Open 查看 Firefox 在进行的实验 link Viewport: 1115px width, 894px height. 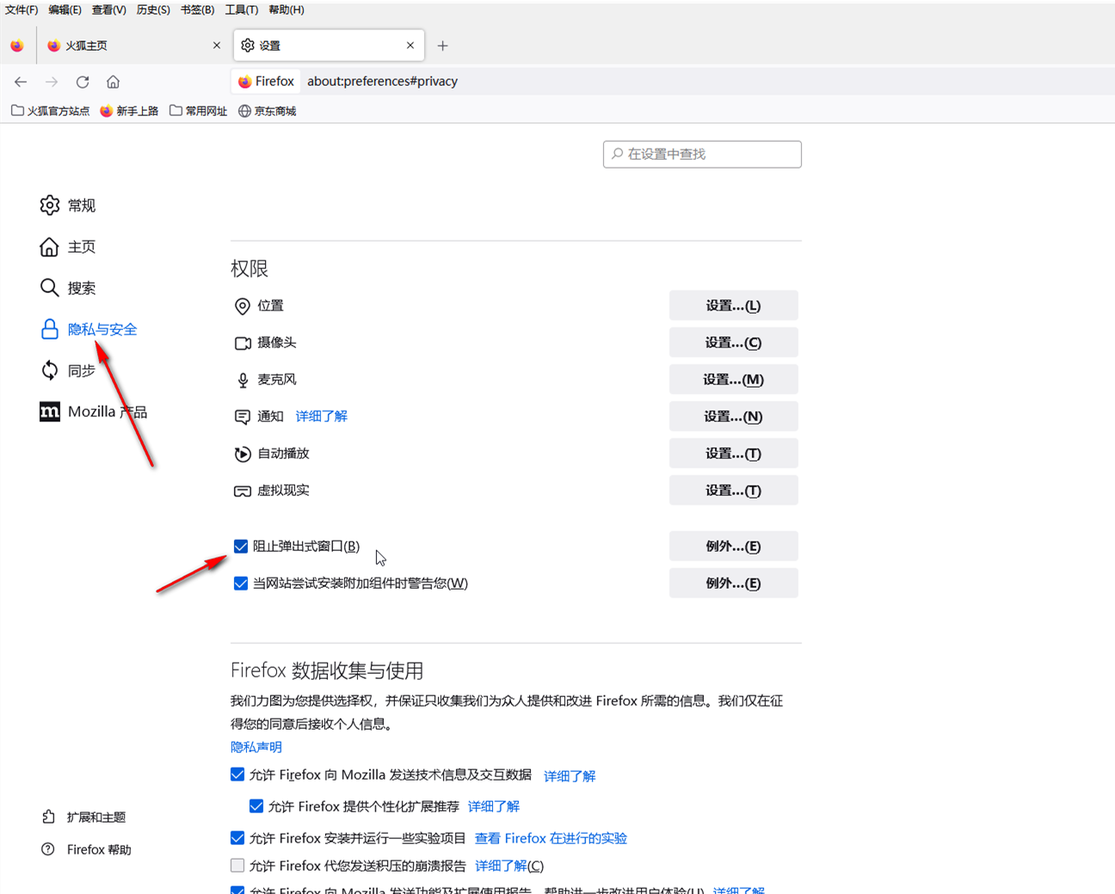click(551, 838)
